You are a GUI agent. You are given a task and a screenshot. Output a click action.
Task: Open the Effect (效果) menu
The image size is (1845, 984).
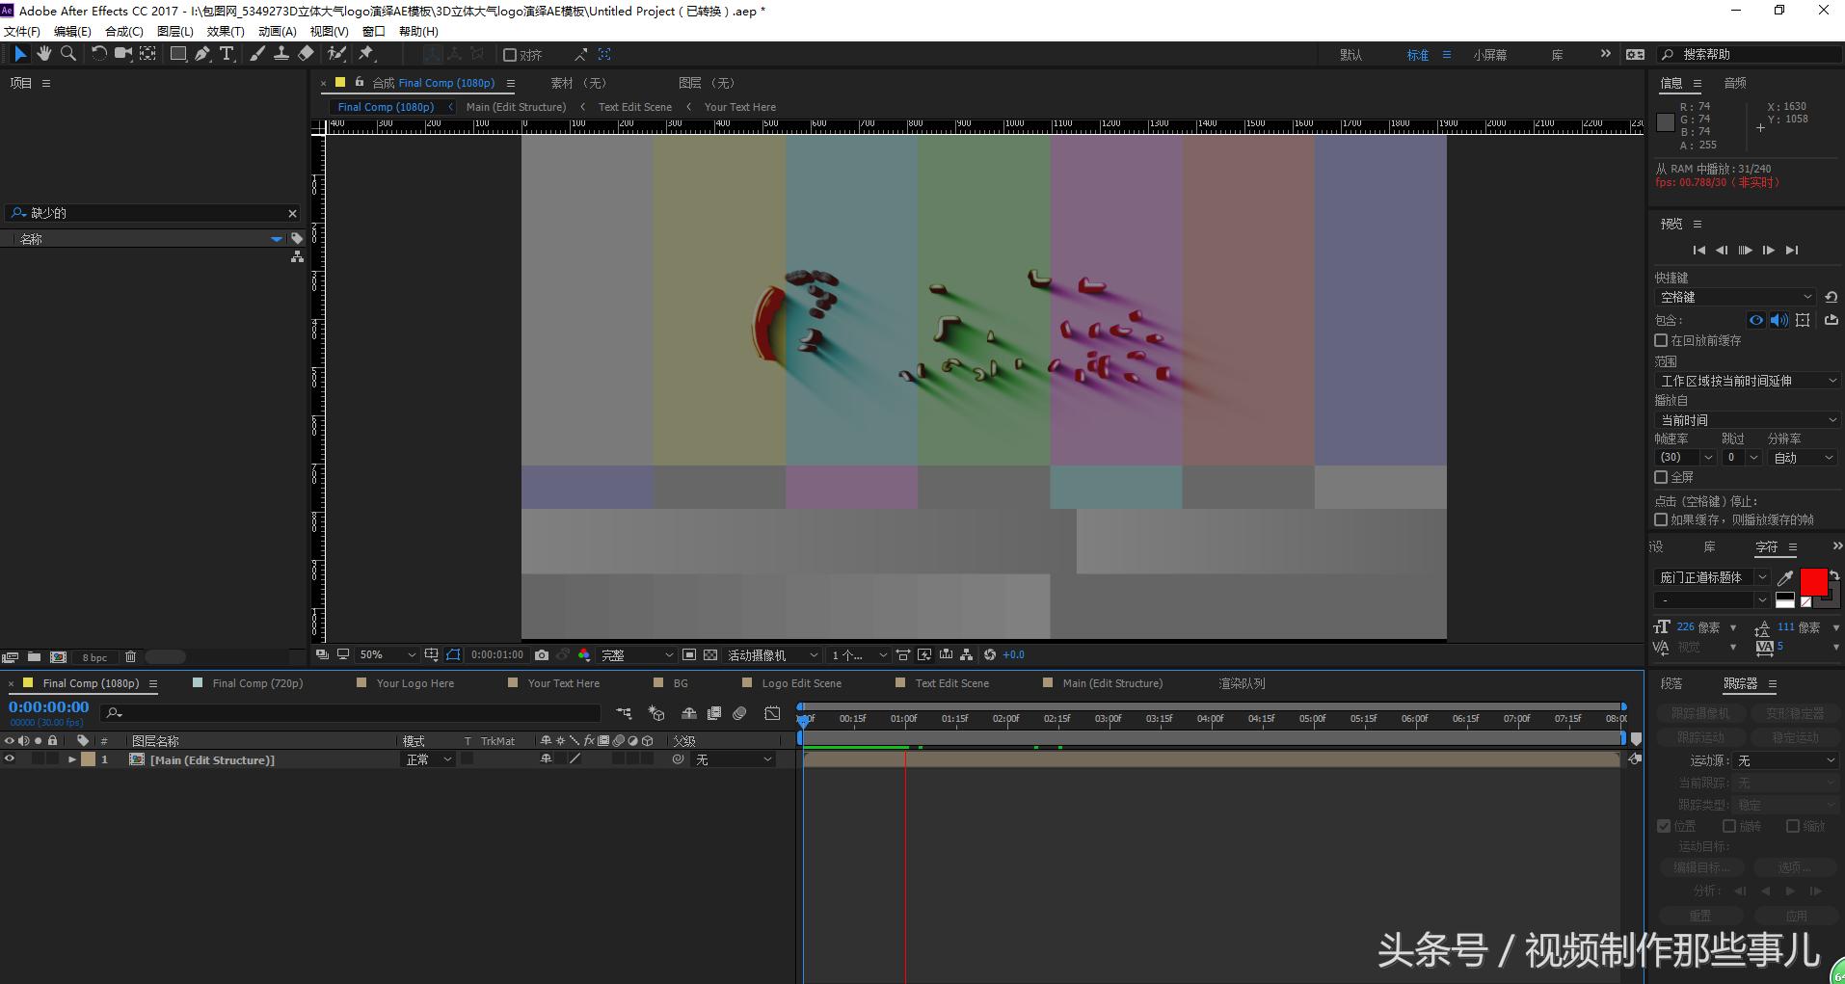(225, 31)
